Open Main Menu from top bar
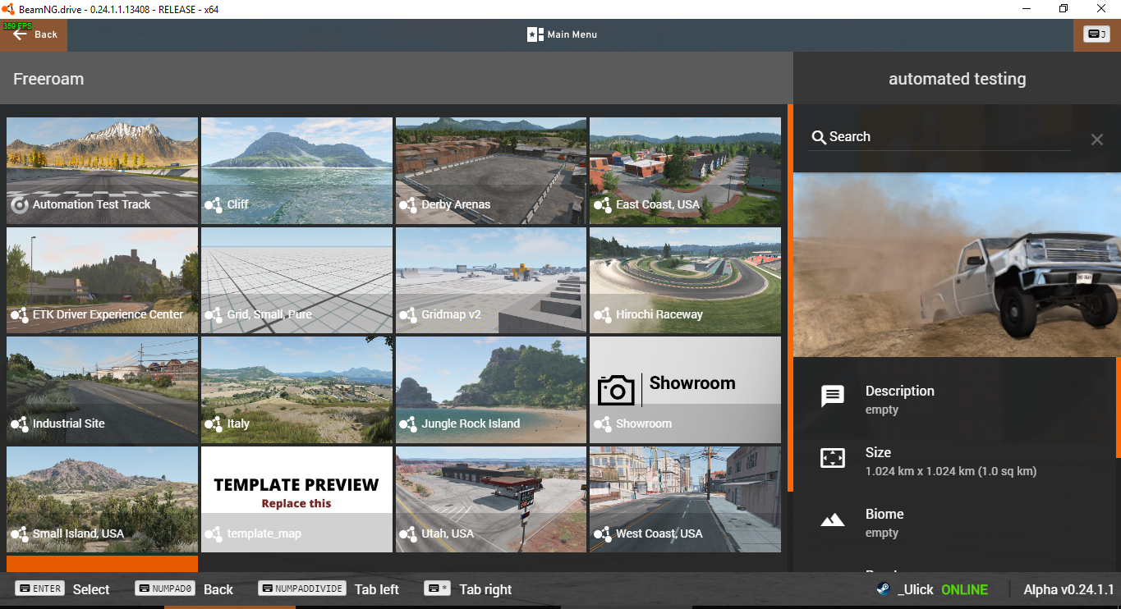Image resolution: width=1121 pixels, height=609 pixels. [x=563, y=34]
